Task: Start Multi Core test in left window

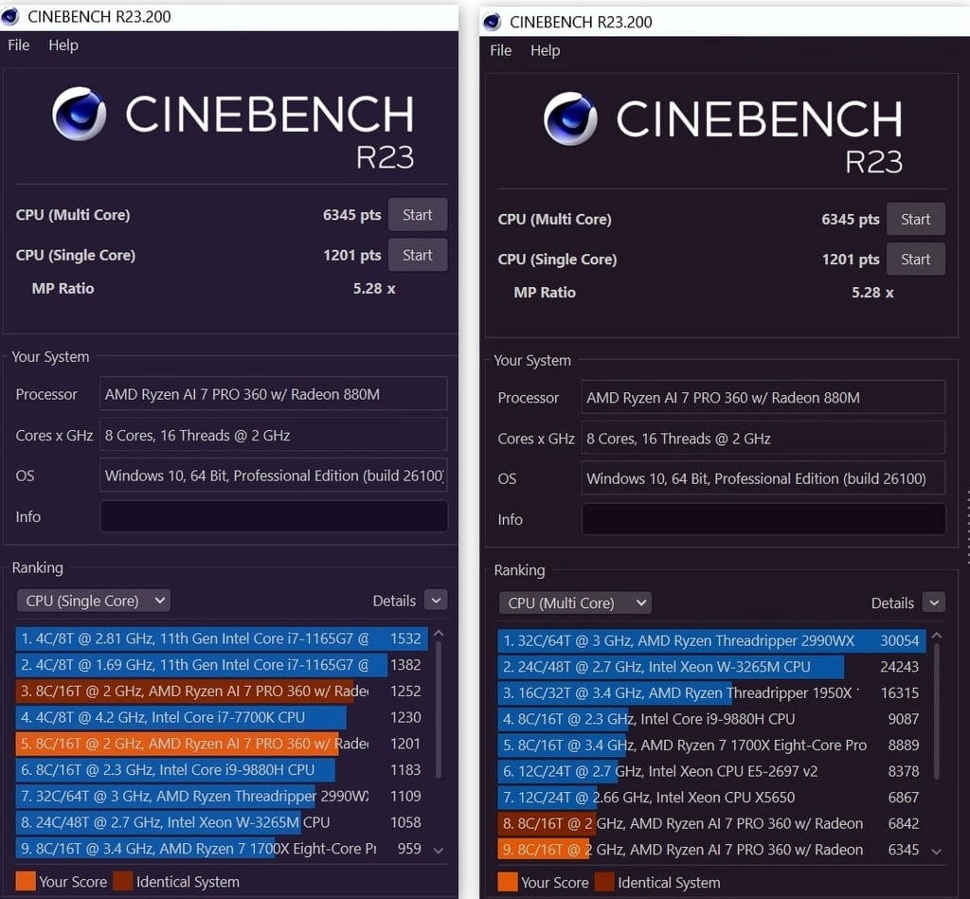Action: click(x=418, y=215)
